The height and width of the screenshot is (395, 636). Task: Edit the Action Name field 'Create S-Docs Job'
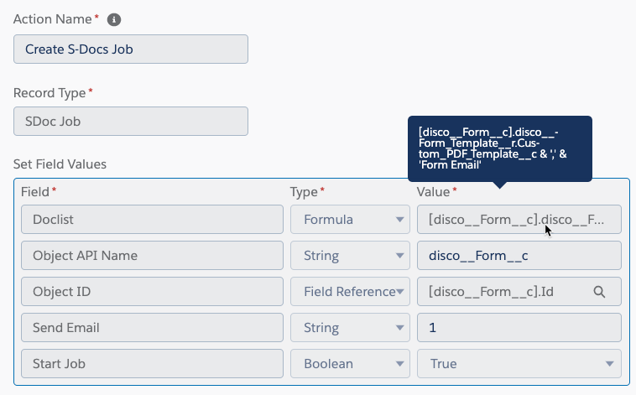131,49
